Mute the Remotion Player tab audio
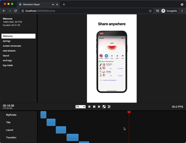 [x=53, y=4]
